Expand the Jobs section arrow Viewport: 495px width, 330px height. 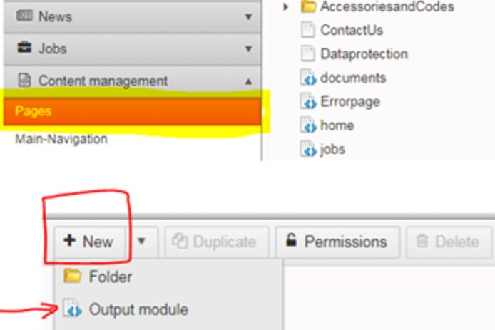tap(249, 49)
